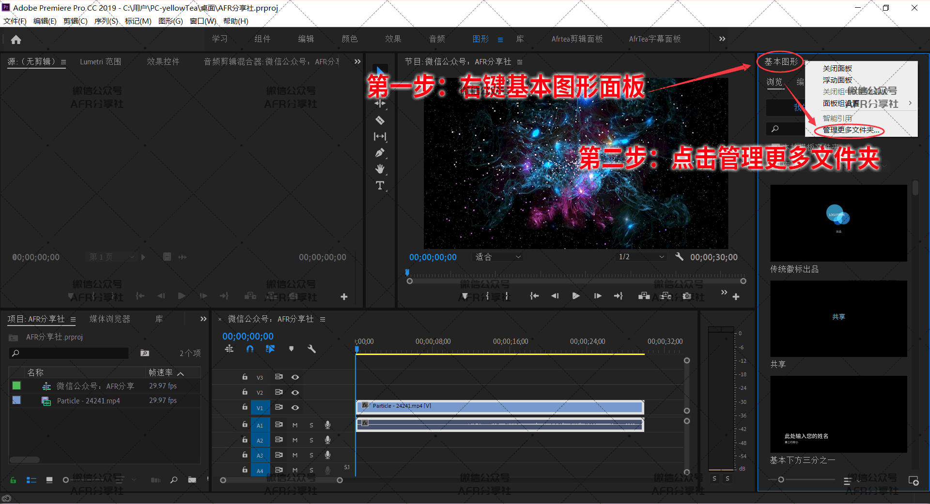This screenshot has height=504, width=930.
Task: Click the project panel search field
Action: pyautogui.click(x=69, y=353)
